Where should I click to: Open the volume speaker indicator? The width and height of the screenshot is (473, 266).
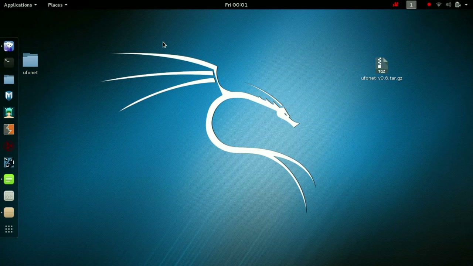click(x=448, y=5)
